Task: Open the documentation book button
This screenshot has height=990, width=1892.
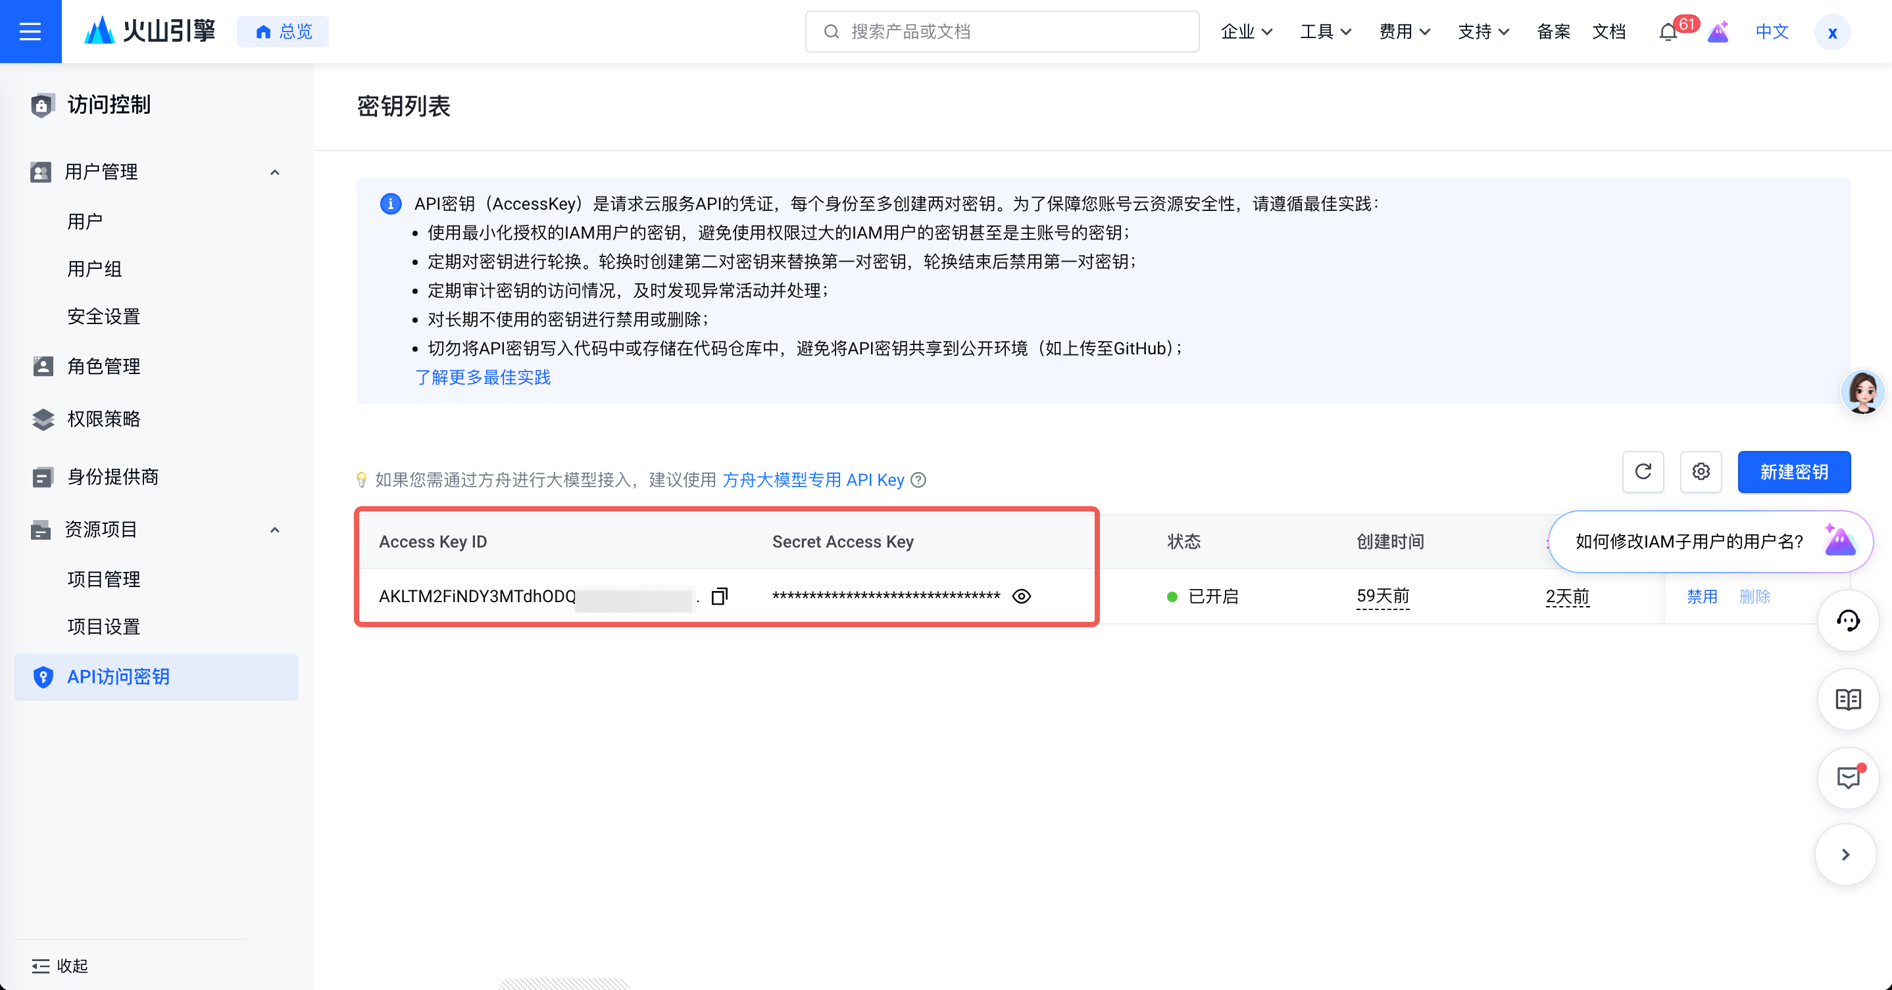Action: (x=1848, y=699)
